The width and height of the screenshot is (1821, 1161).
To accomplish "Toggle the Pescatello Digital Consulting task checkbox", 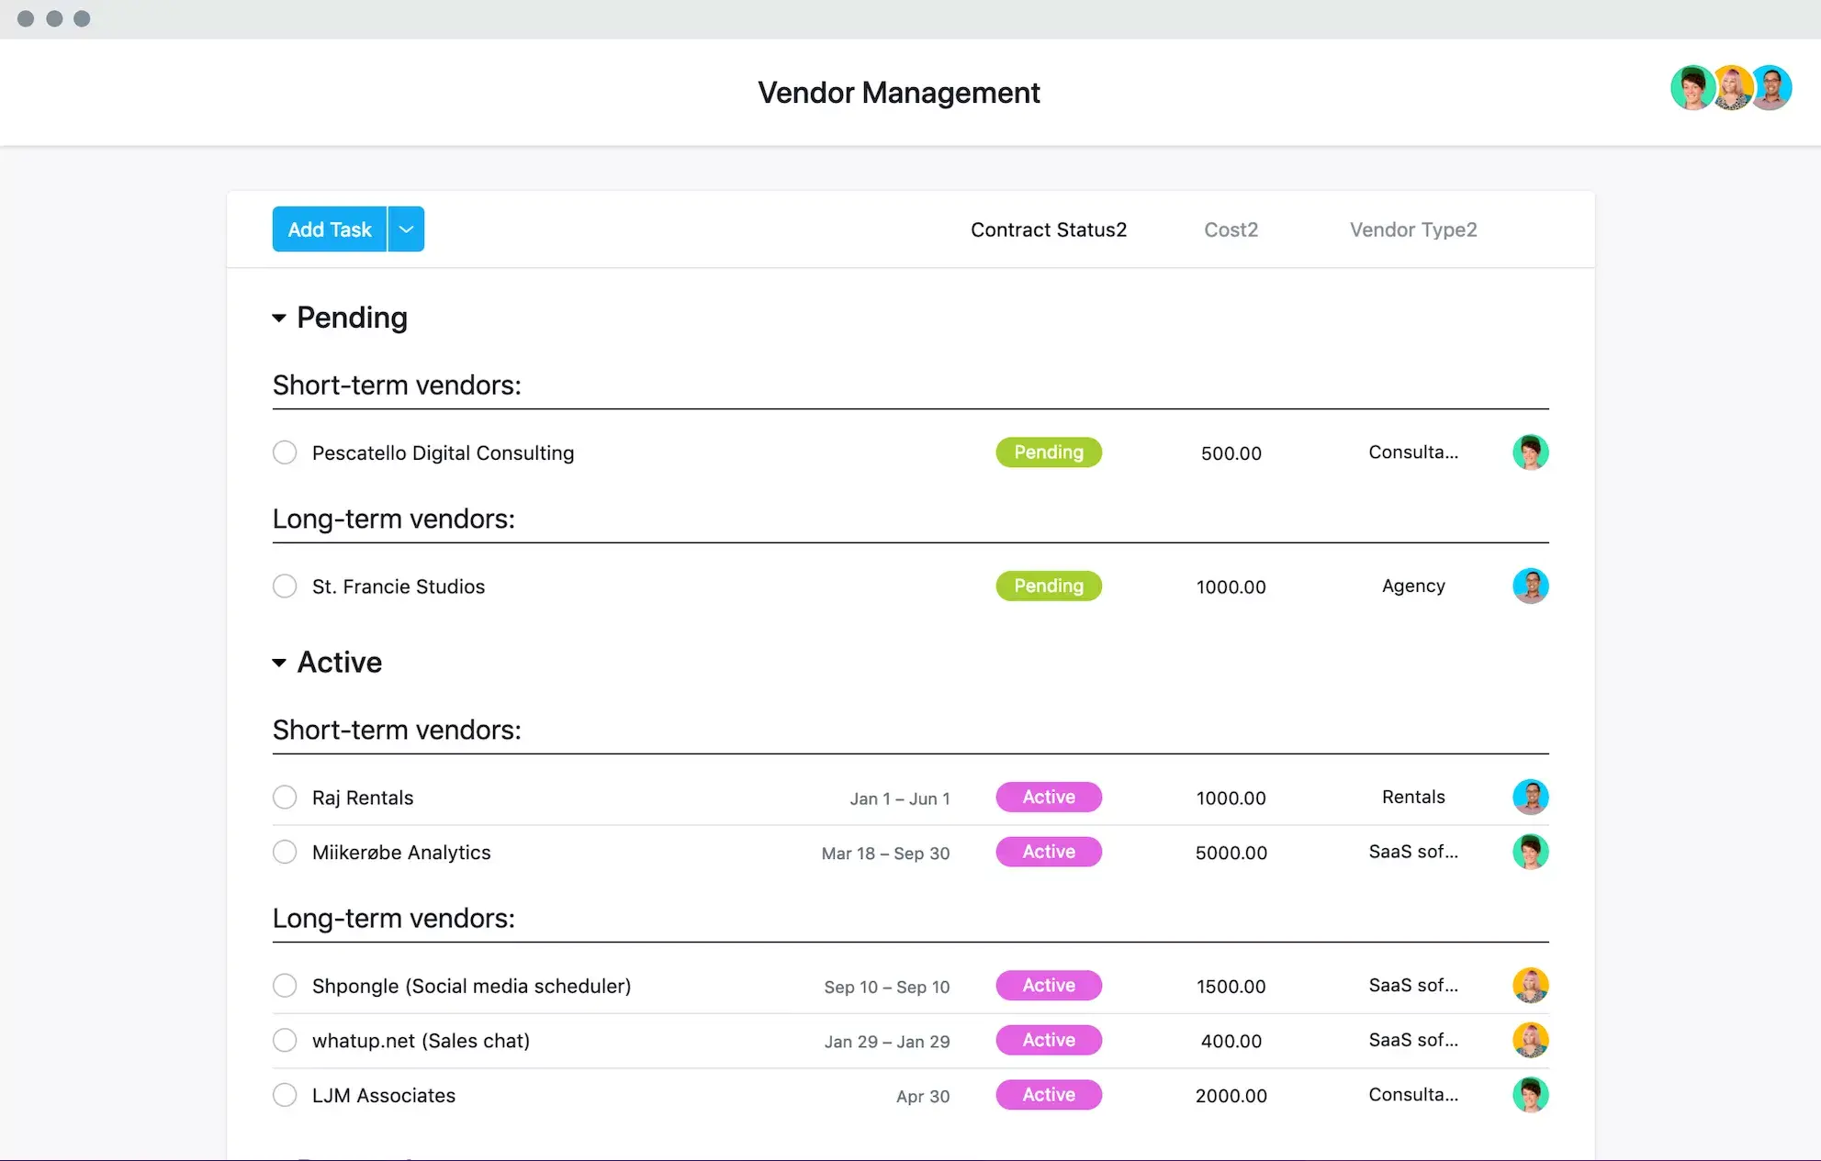I will [284, 452].
